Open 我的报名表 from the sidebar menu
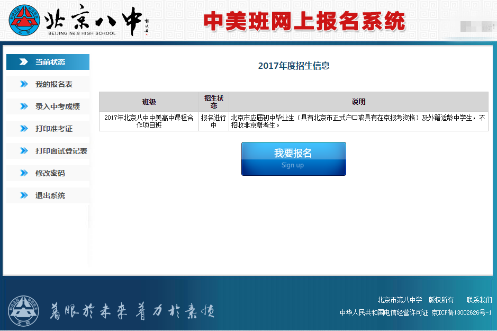497x331 pixels. (53, 84)
